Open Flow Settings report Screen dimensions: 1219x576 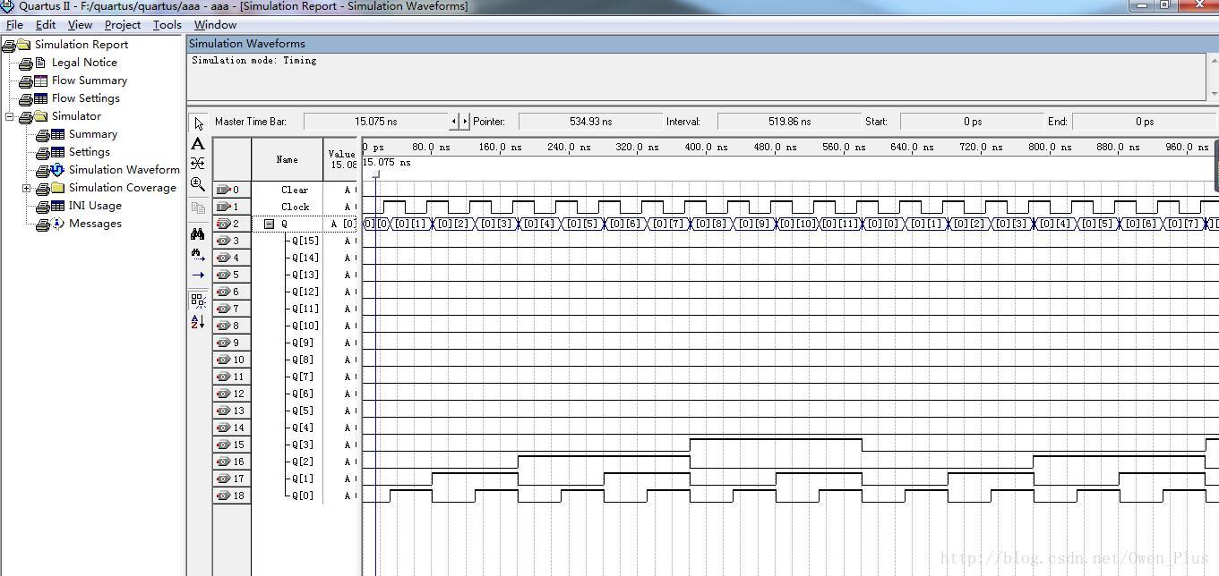85,98
